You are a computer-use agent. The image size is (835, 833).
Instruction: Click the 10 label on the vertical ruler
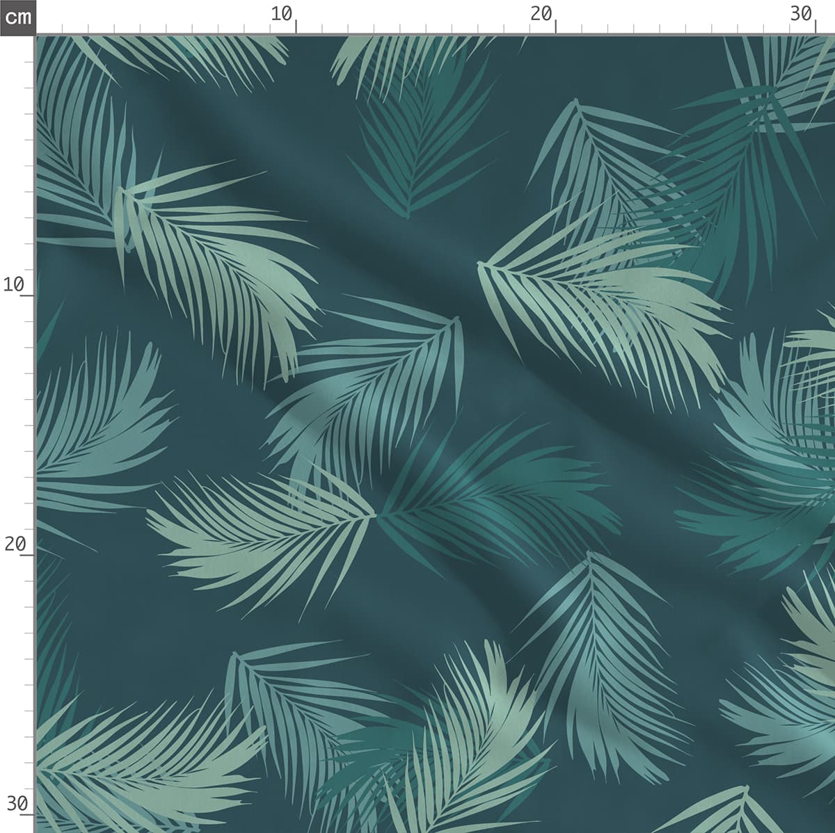point(14,284)
